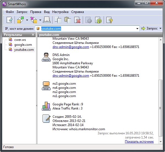The image size is (165, 152).
Task: Click the TECH contact person icon
Action: [x=46, y=57]
